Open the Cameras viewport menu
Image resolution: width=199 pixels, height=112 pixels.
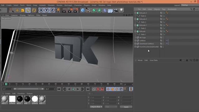14,15
